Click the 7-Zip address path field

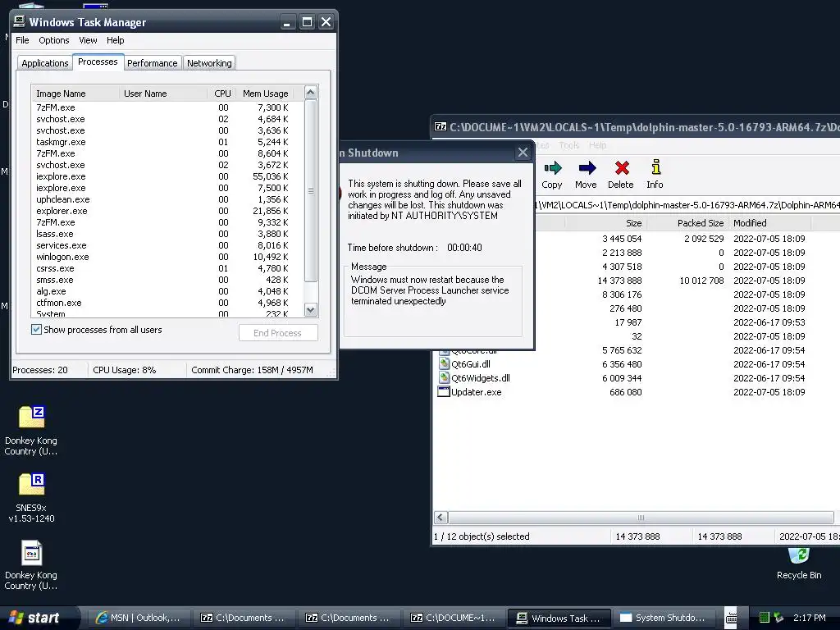(687, 205)
